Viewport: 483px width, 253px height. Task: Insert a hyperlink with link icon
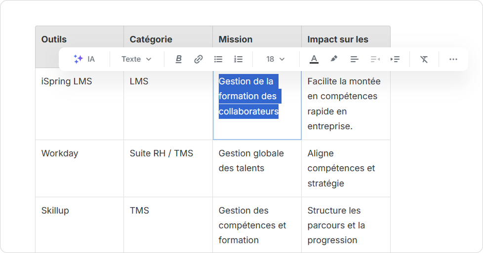(x=198, y=59)
